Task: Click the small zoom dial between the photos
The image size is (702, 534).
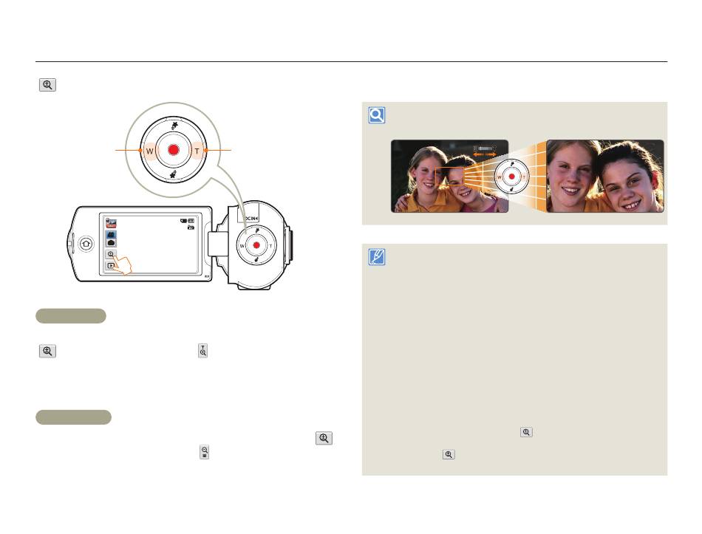Action: click(512, 177)
